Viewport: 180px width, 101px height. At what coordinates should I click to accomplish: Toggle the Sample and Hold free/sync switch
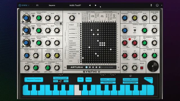click(x=134, y=30)
